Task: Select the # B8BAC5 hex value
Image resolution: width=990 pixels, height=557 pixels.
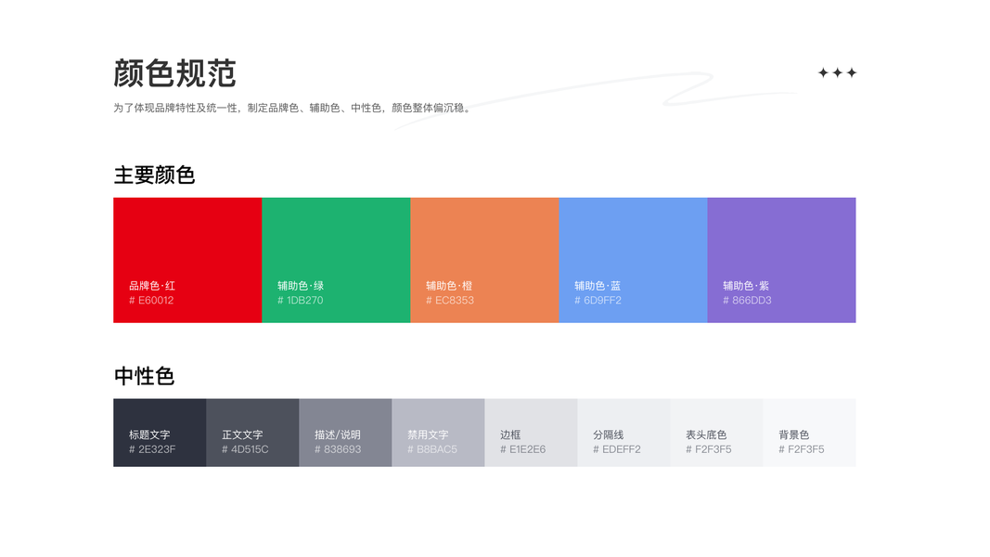Action: pos(431,449)
